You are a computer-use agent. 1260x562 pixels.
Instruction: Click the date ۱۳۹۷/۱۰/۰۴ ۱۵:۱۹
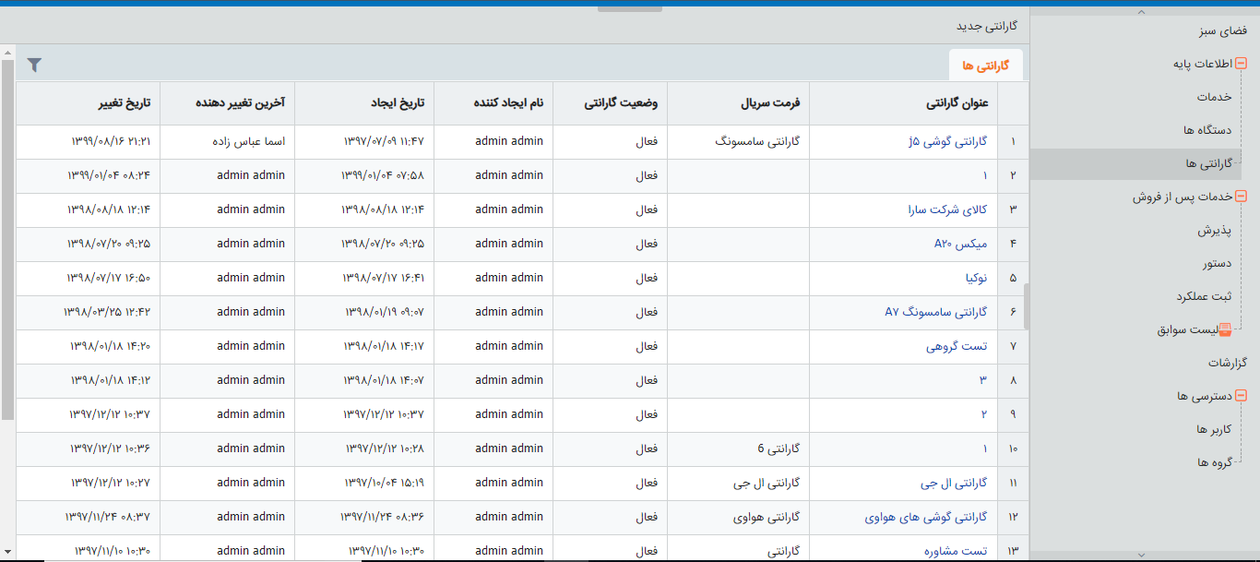point(386,484)
